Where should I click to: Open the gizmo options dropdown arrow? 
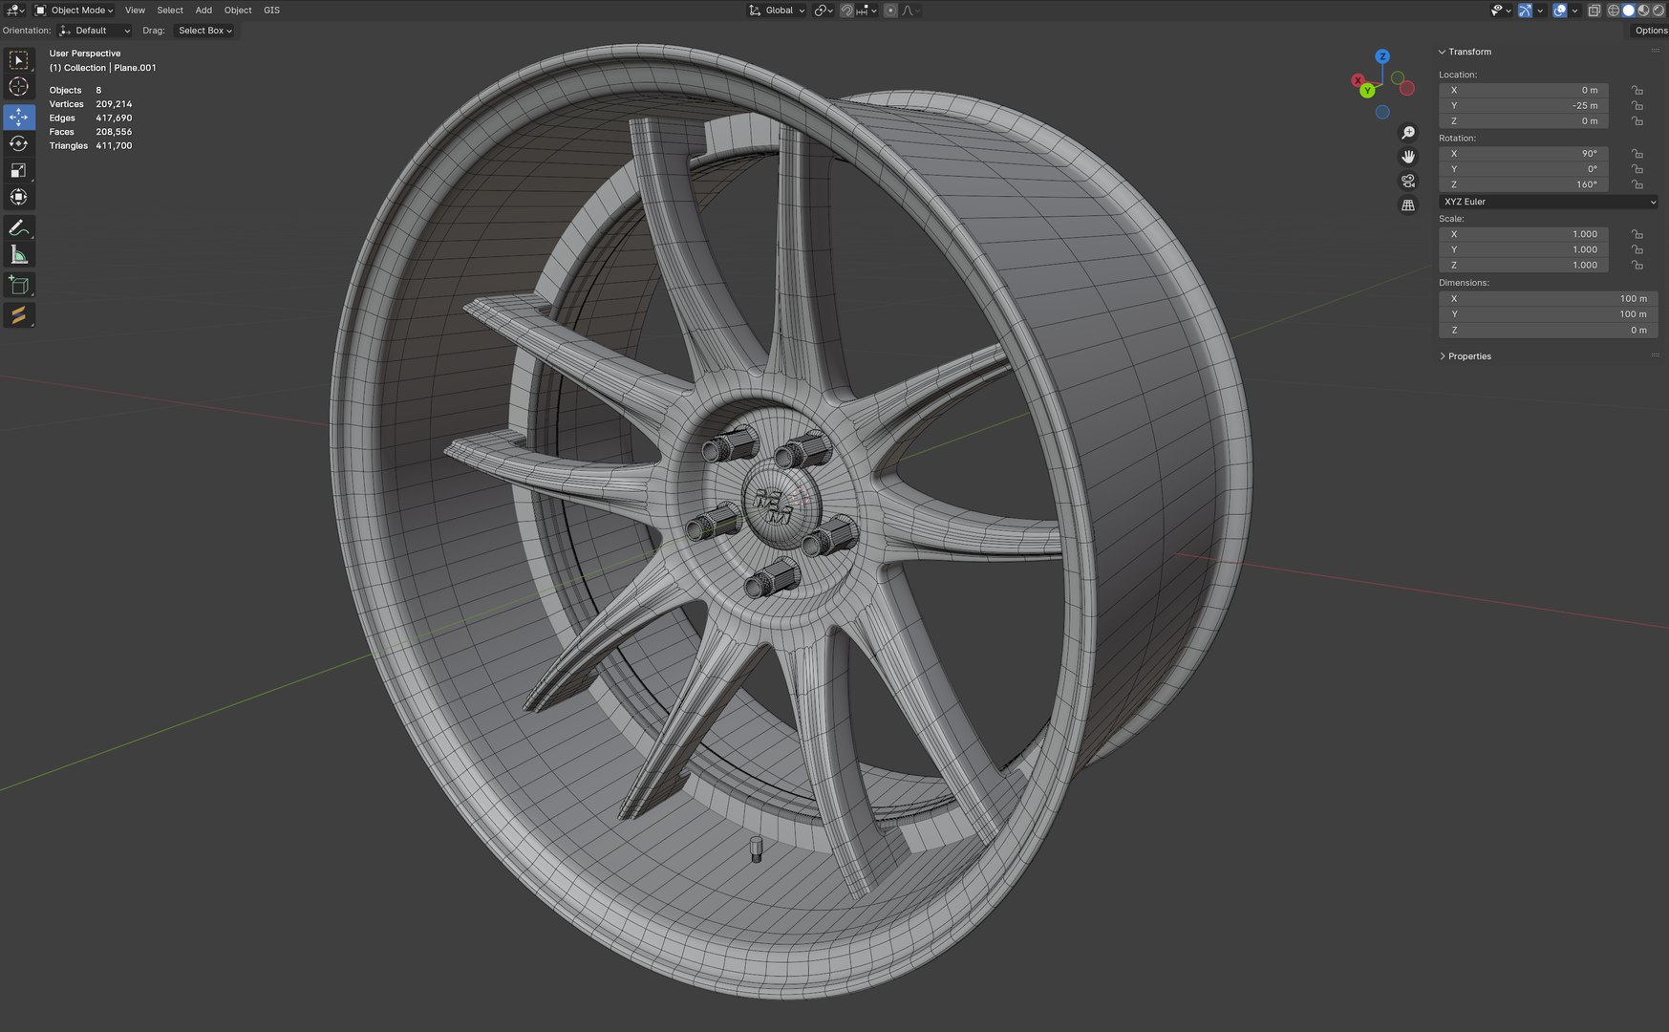point(1540,11)
